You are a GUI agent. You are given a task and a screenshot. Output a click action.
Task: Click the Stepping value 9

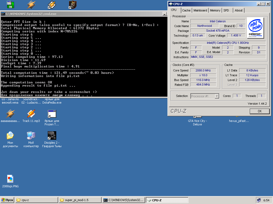click(x=259, y=48)
